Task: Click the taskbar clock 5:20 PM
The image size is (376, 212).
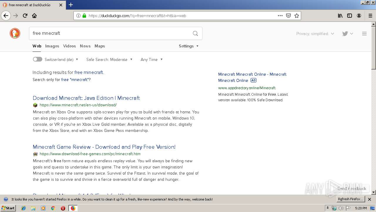Action: (x=361, y=208)
